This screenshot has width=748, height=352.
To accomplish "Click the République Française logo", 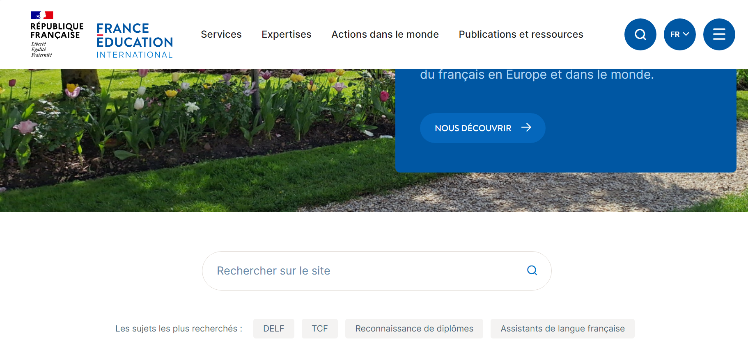I will click(57, 34).
